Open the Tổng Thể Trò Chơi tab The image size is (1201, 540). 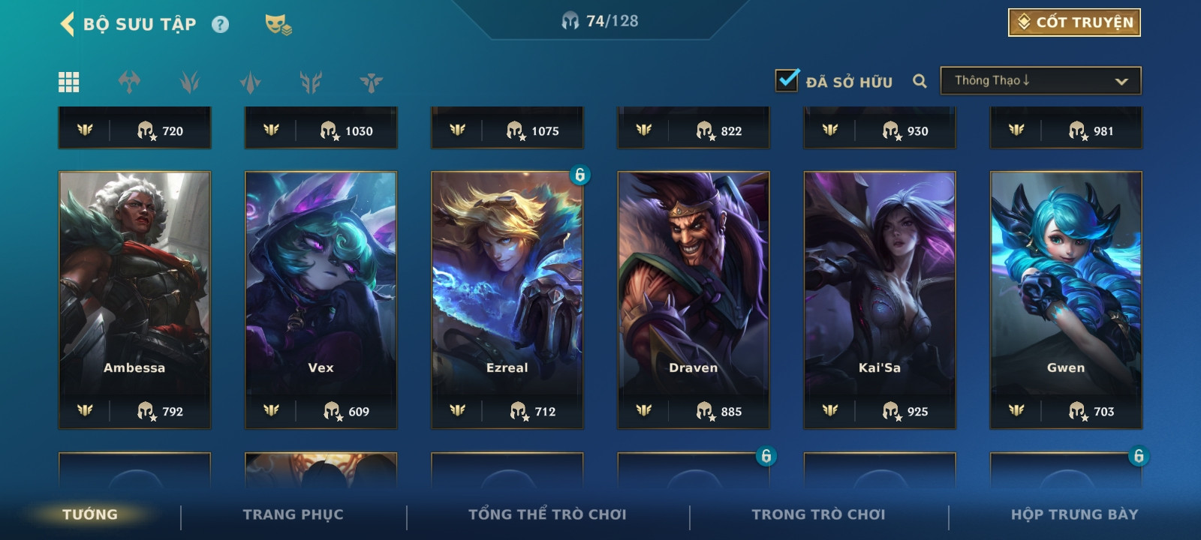[x=547, y=514]
